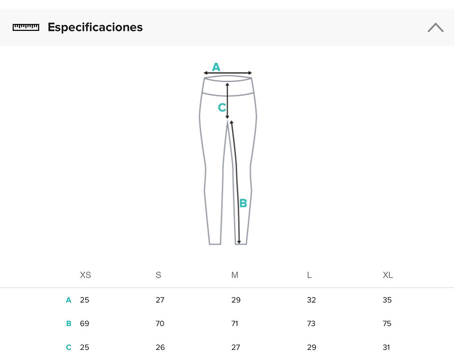Click the A value 32 under L

[311, 300]
